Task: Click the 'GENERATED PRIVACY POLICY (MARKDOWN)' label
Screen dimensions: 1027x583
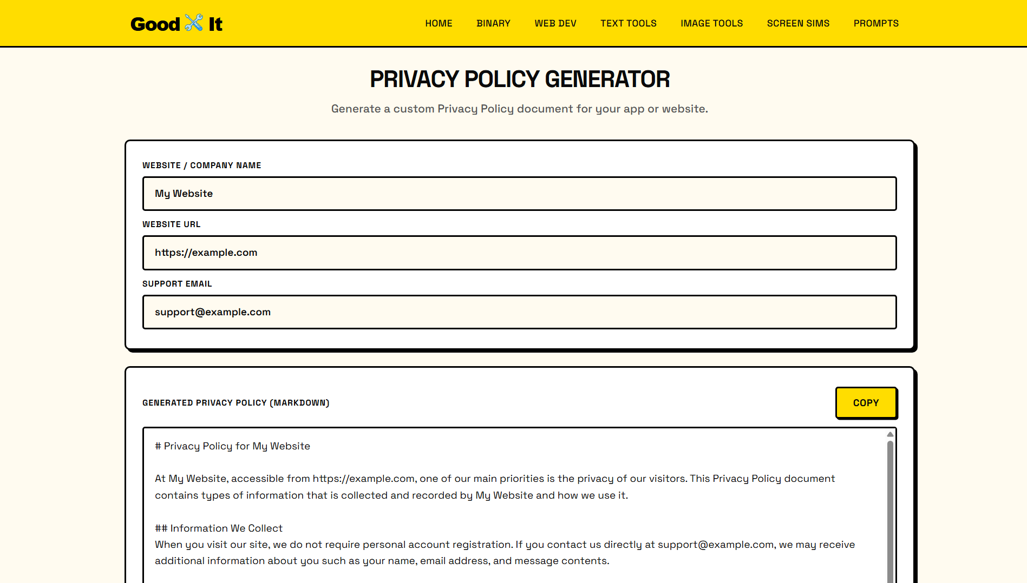Action: pos(236,403)
